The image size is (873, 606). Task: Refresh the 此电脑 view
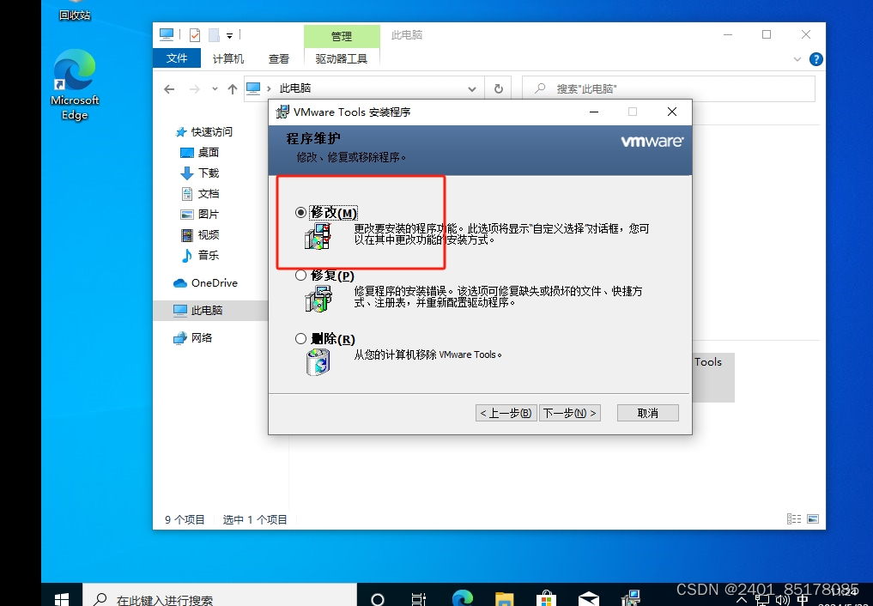[x=498, y=89]
